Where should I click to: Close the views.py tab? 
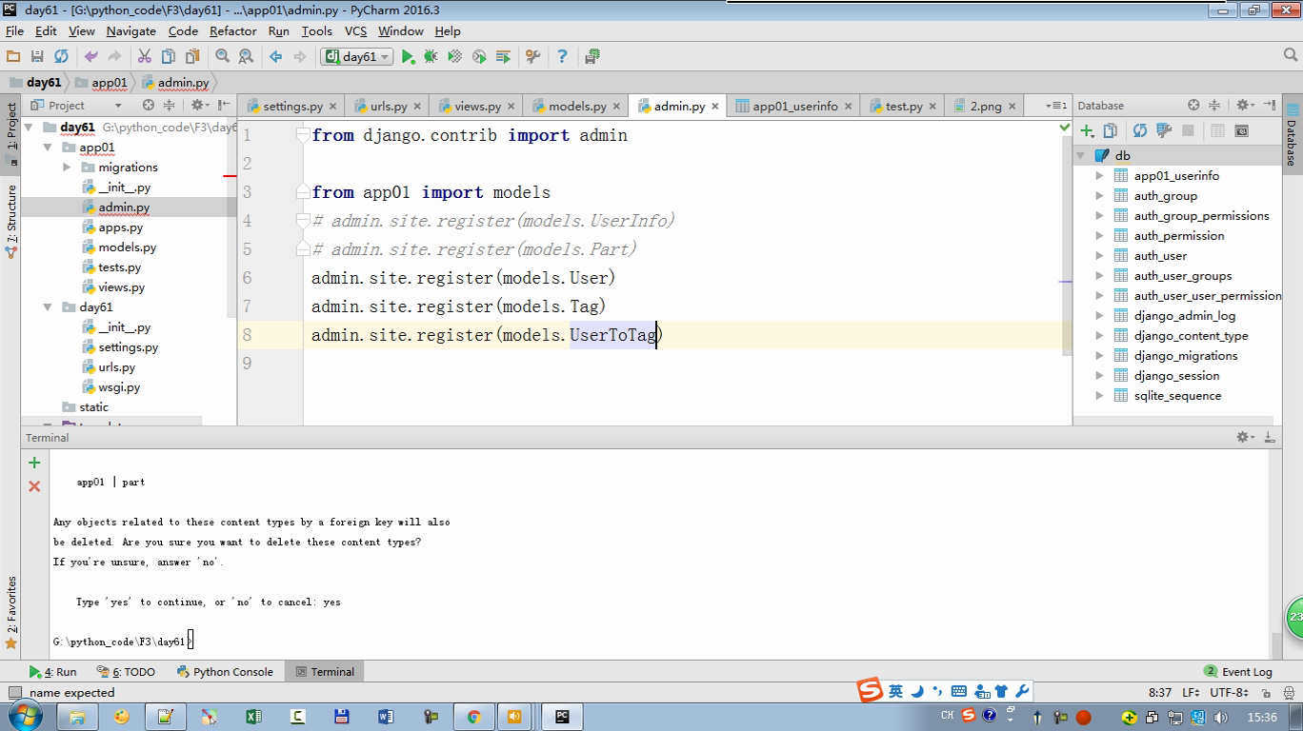tap(511, 106)
